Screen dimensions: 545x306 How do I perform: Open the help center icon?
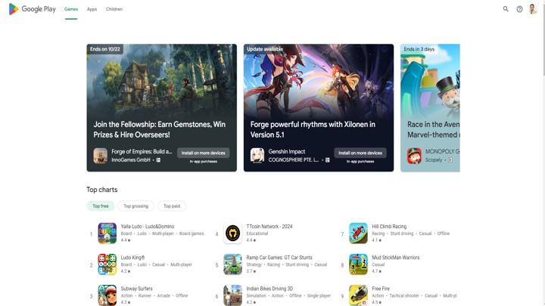519,9
